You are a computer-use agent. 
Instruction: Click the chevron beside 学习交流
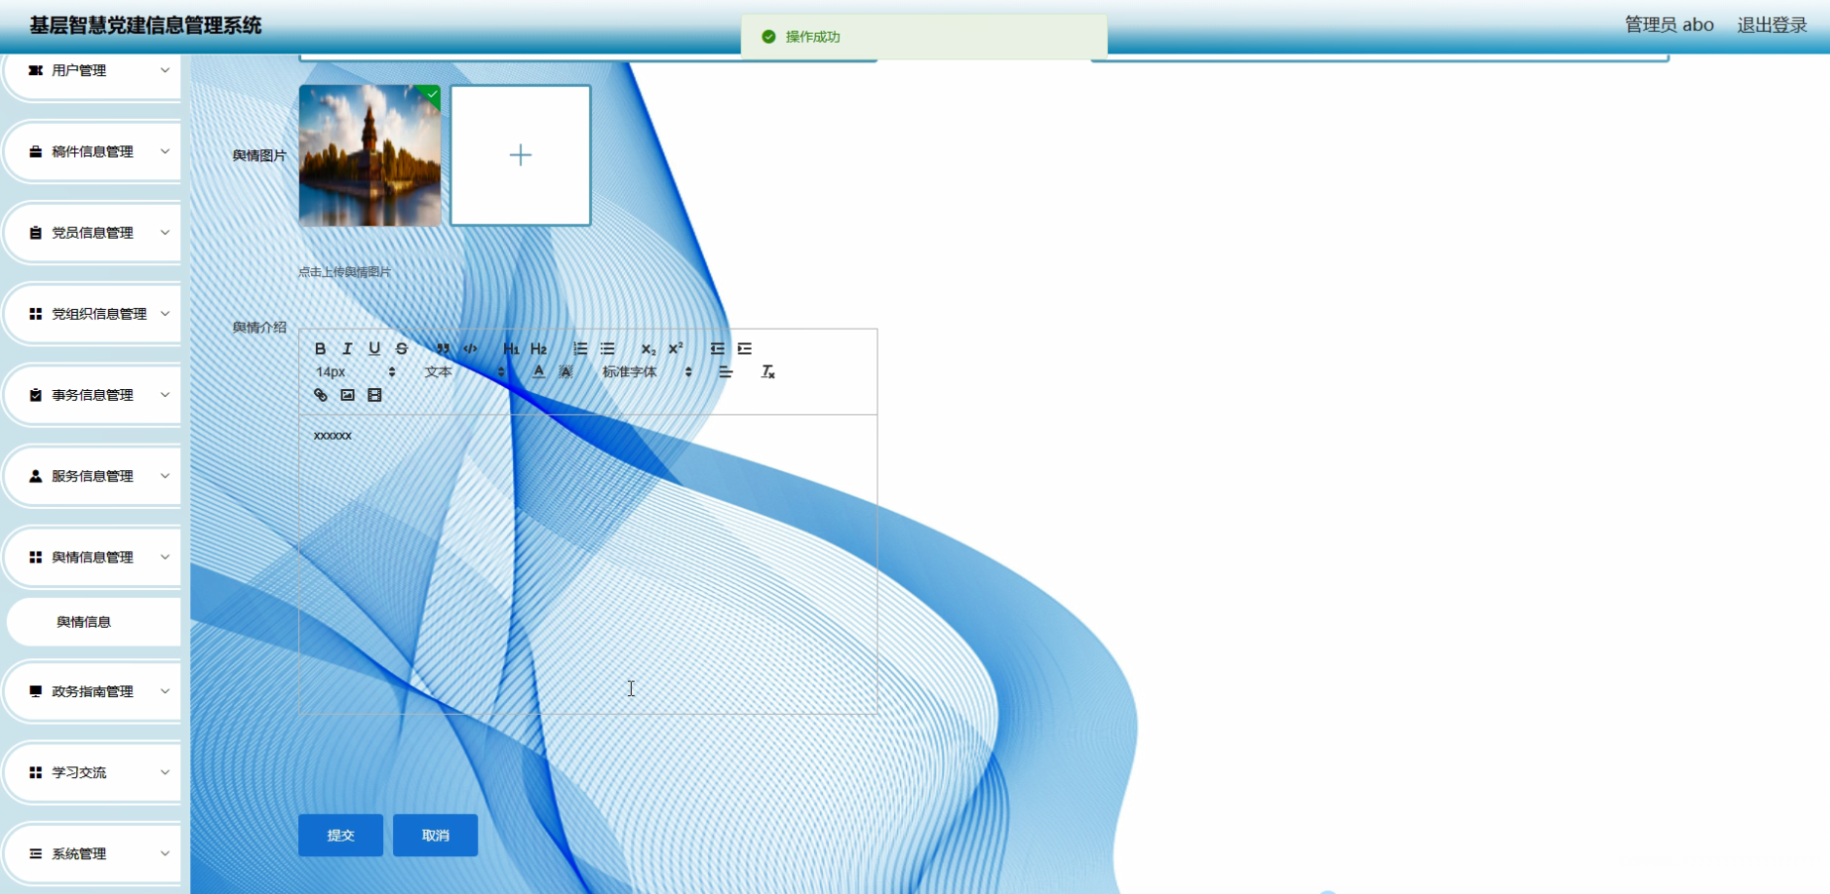165,772
